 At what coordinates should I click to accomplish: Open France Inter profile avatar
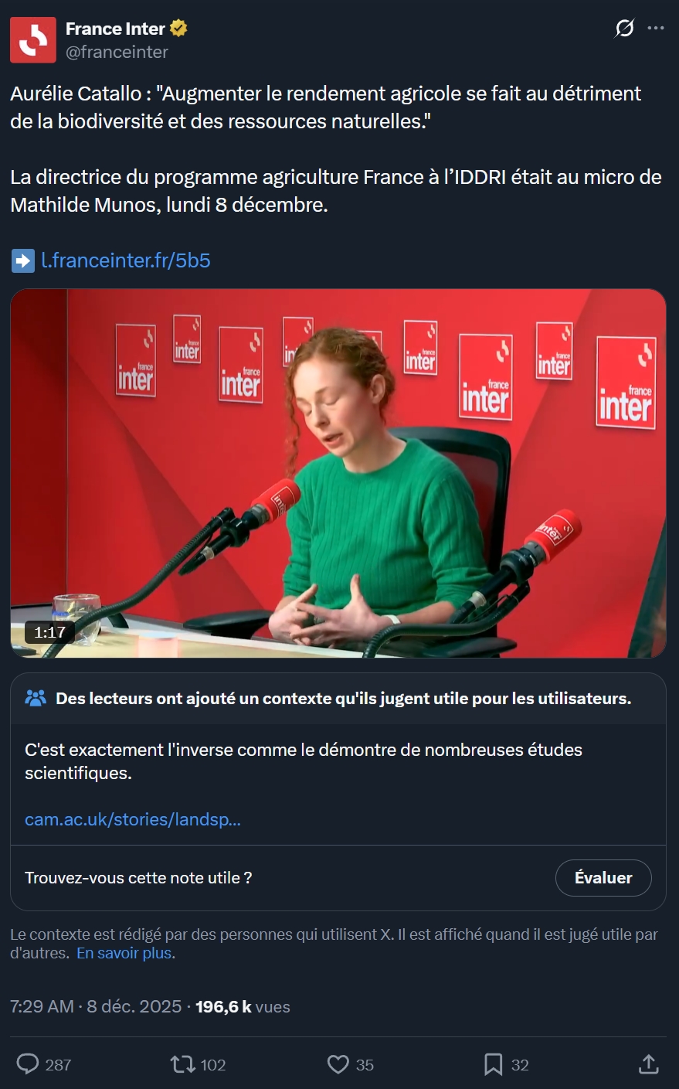pos(33,39)
